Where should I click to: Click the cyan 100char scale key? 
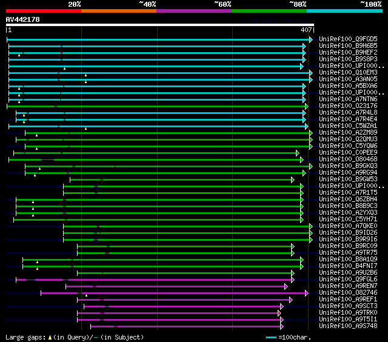point(271,337)
